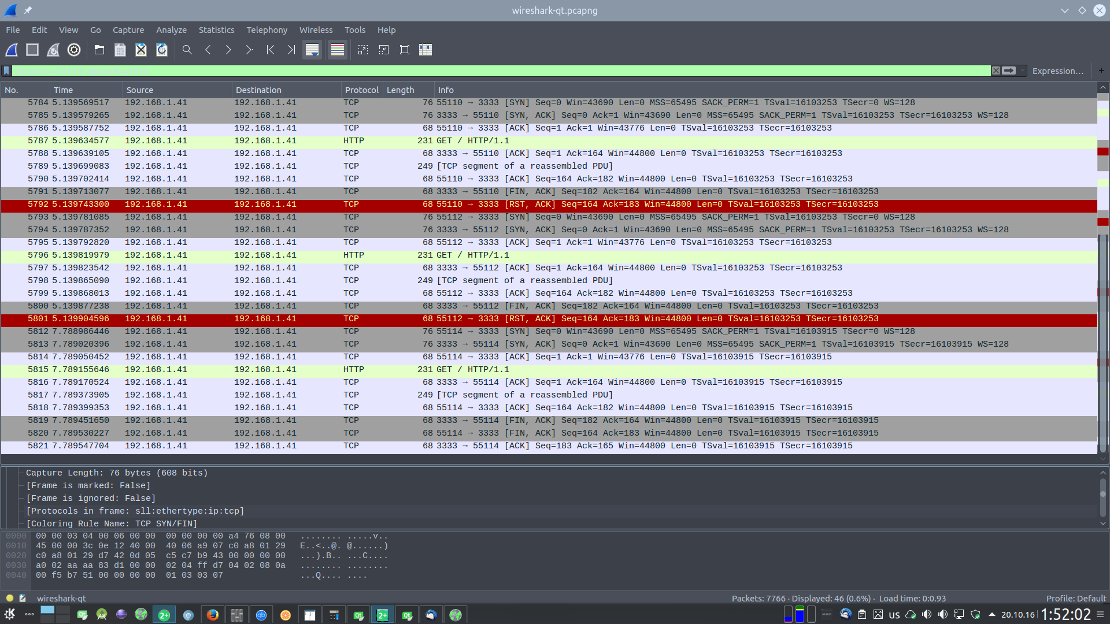The width and height of the screenshot is (1110, 624).
Task: Open capture options gear icon
Action: tap(74, 50)
